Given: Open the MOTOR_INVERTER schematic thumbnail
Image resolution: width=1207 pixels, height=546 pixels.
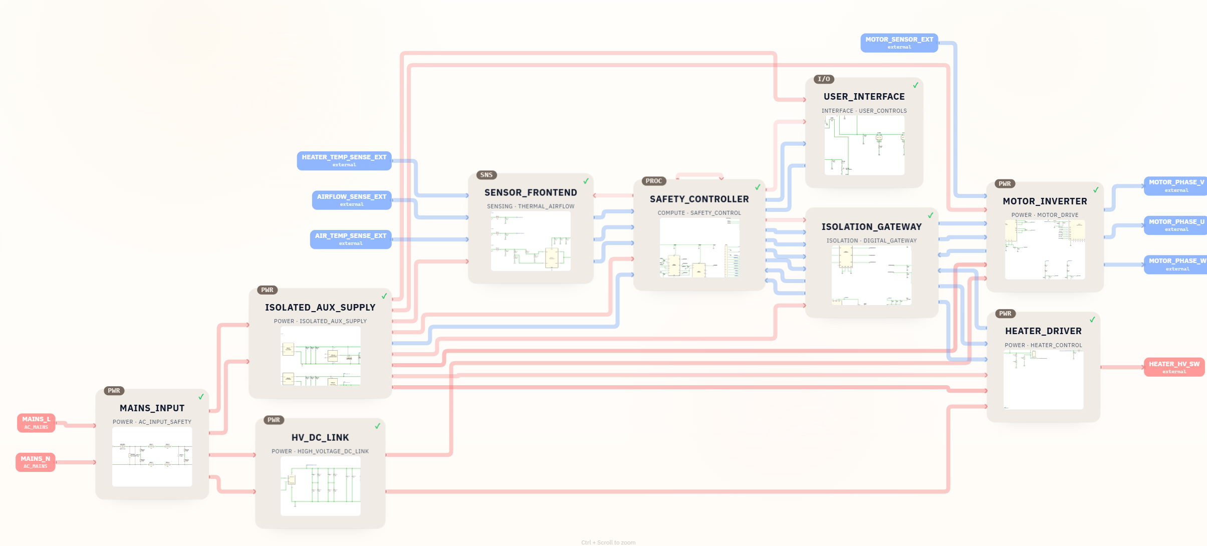Looking at the screenshot, I should tap(1045, 249).
